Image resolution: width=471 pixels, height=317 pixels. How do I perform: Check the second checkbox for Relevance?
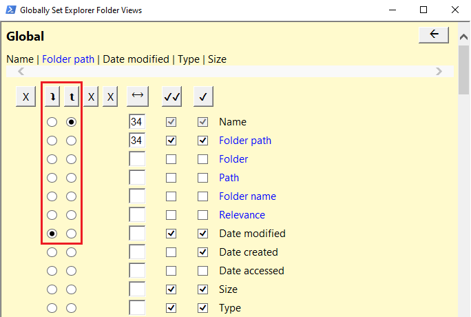202,215
